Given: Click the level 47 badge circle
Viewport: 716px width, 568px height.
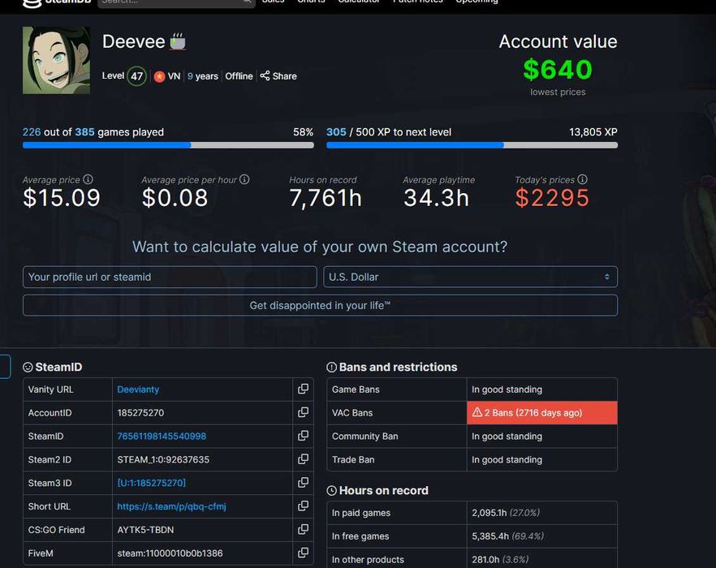Looking at the screenshot, I should point(136,76).
